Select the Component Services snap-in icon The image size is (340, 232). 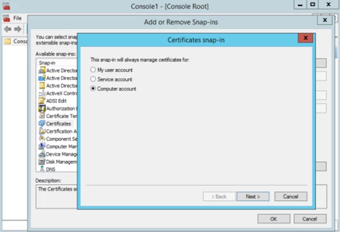pos(42,139)
